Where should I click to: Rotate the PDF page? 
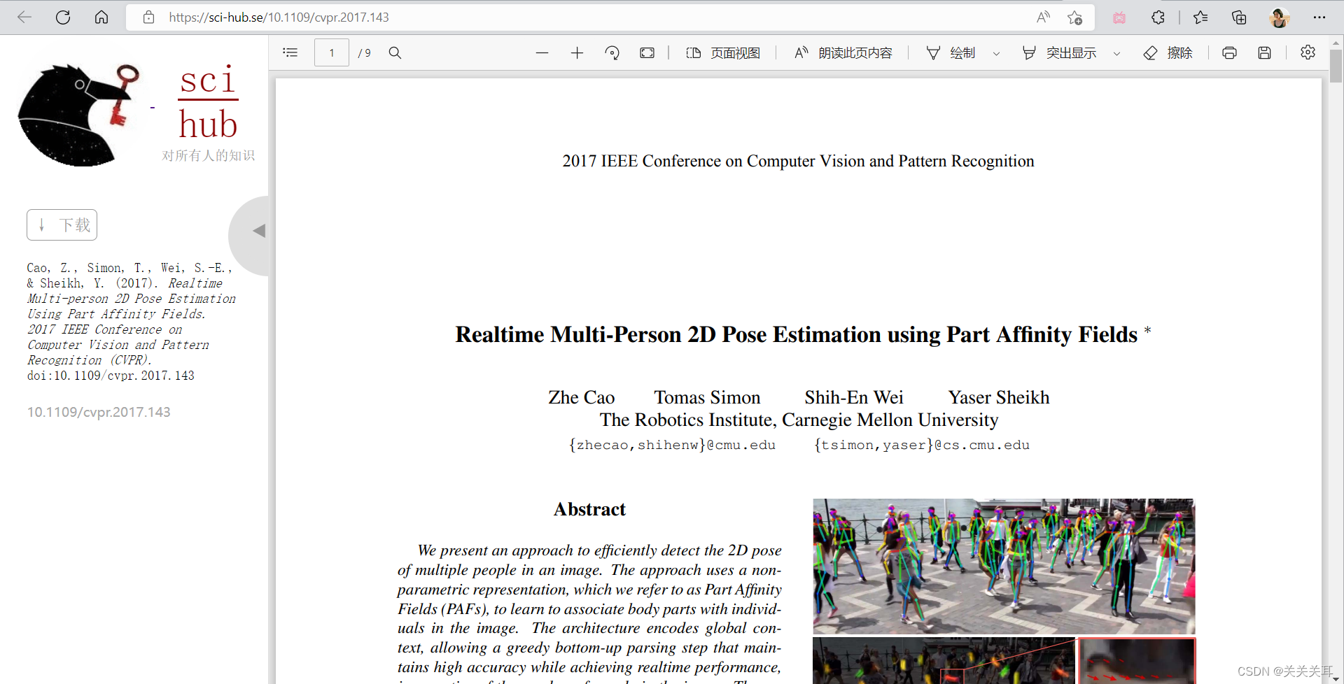pos(612,52)
